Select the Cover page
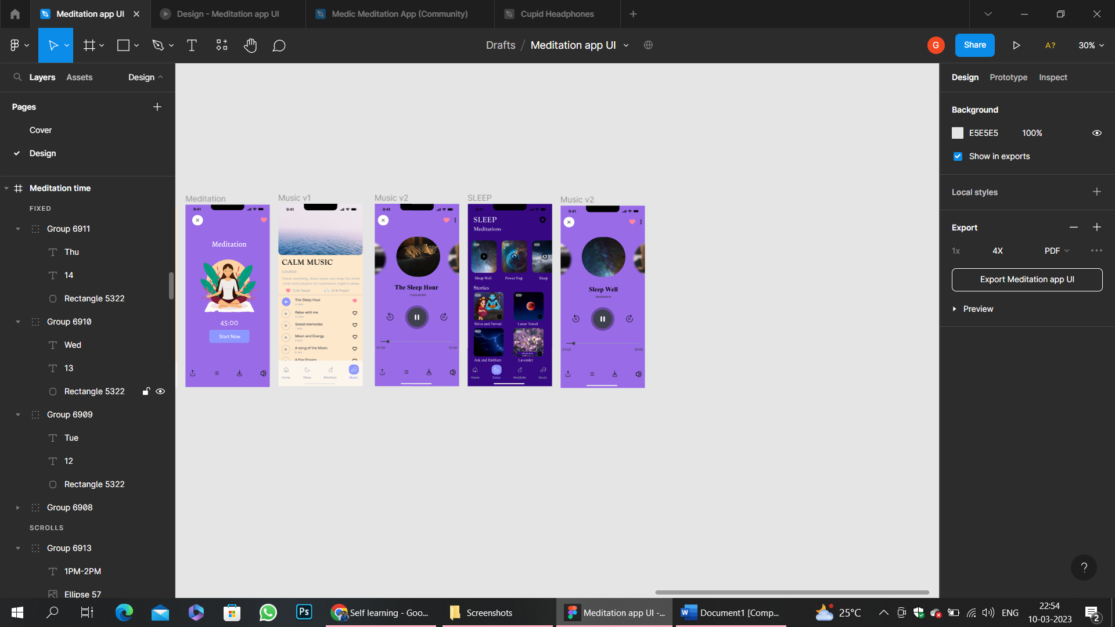1115x627 pixels. coord(41,130)
